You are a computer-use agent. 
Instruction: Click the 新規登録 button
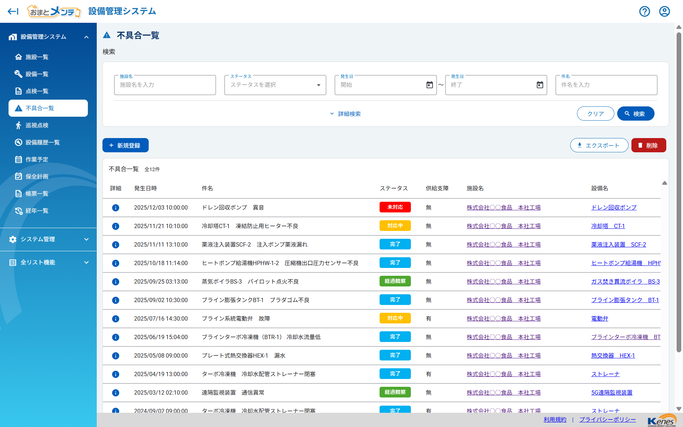tap(125, 145)
